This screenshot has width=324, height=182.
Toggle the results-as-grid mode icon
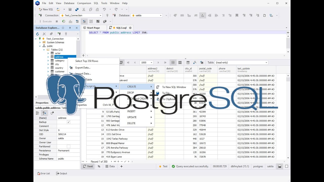[x=84, y=21]
